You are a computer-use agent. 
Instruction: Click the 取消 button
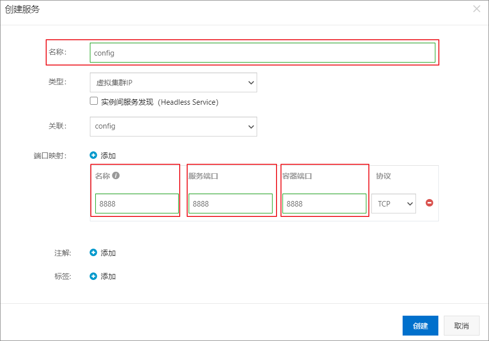pos(462,326)
